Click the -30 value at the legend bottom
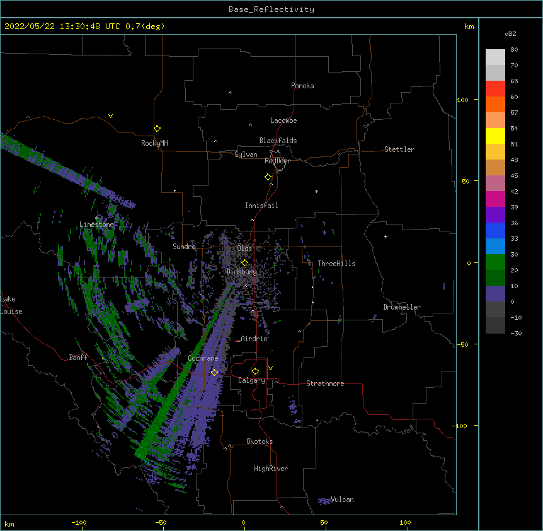This screenshot has width=543, height=531. tap(516, 333)
